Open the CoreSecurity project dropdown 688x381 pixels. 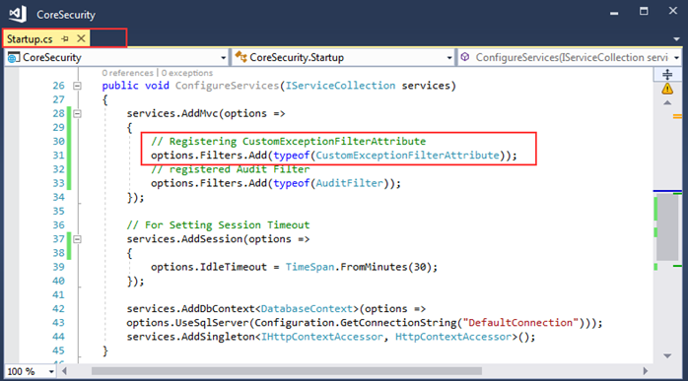click(224, 58)
